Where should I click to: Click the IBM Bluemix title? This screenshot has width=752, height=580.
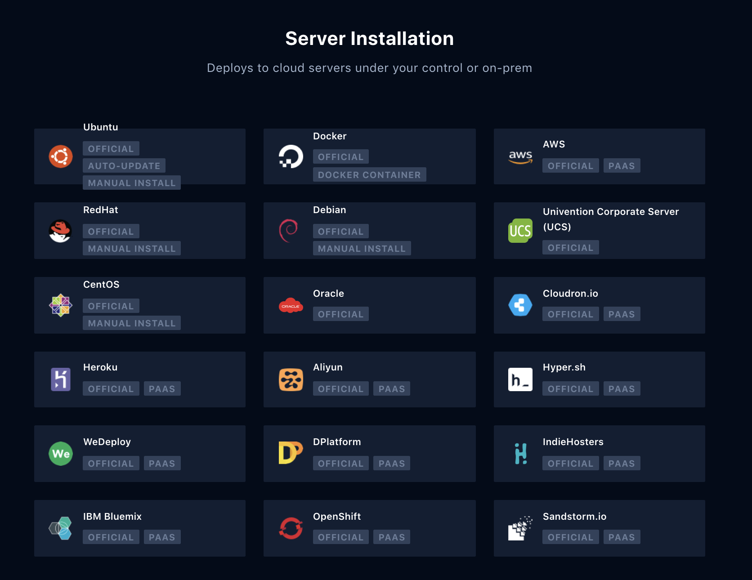point(112,517)
